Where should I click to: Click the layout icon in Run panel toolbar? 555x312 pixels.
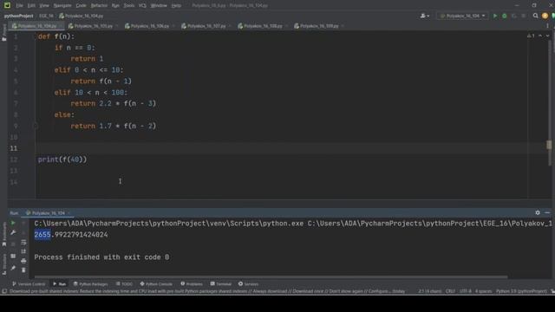(x=13, y=256)
